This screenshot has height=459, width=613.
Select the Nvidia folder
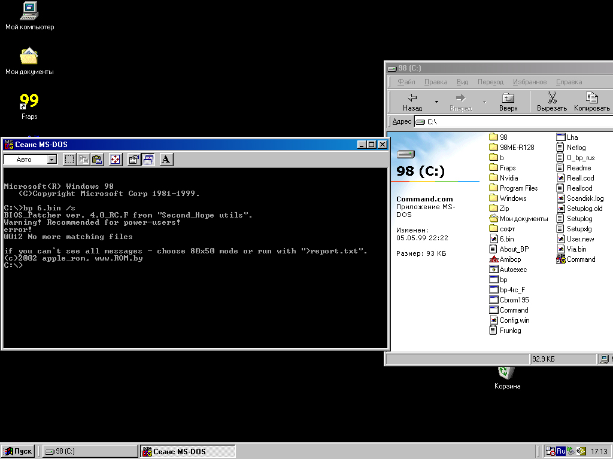(x=503, y=178)
